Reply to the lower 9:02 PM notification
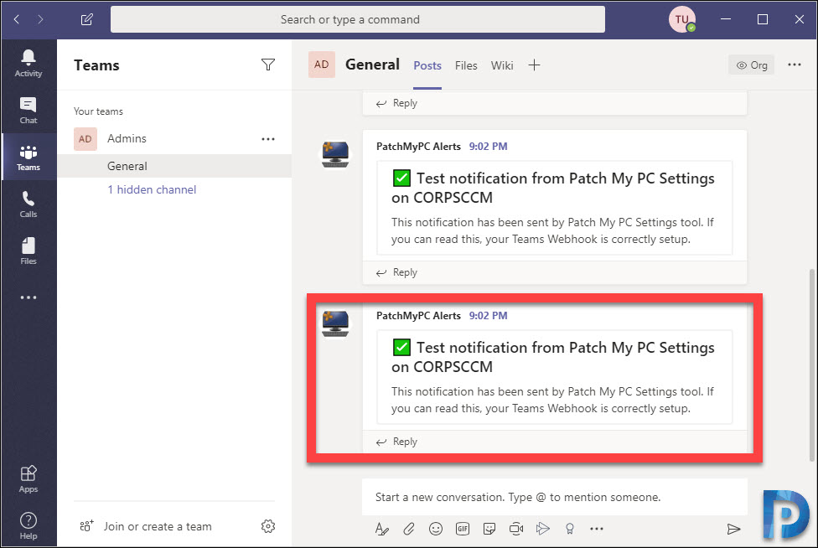The height and width of the screenshot is (548, 818). click(x=397, y=442)
